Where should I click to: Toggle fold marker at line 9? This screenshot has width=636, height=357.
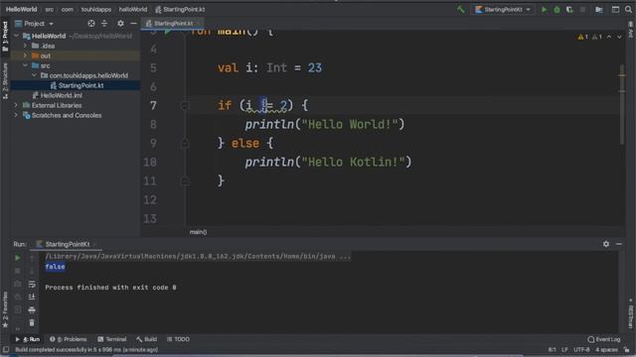(x=185, y=143)
